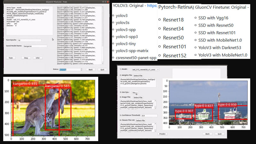The height and width of the screenshot is (144, 256).
Task: Click Back in the inference window
Action: tap(207, 134)
